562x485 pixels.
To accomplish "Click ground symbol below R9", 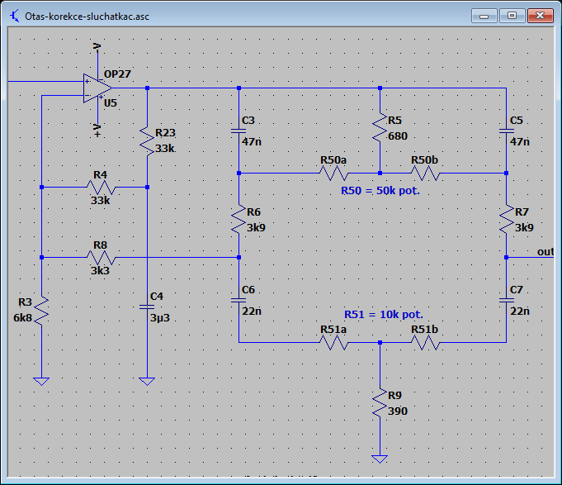I will (380, 459).
